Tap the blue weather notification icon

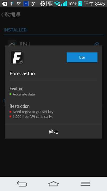26,4
